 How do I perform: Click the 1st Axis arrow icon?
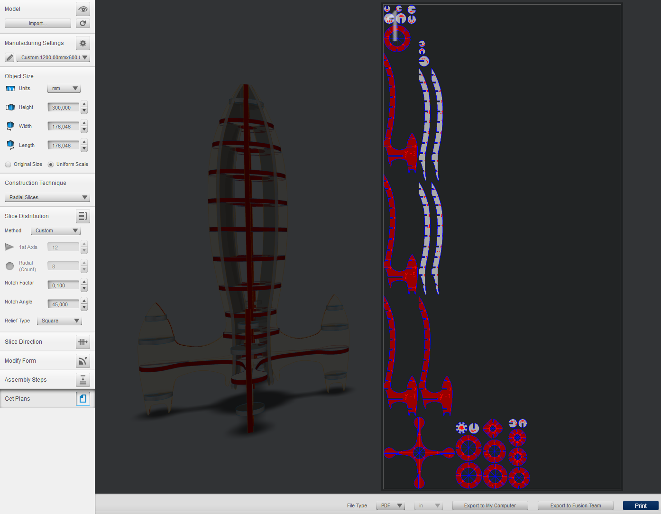[9, 247]
